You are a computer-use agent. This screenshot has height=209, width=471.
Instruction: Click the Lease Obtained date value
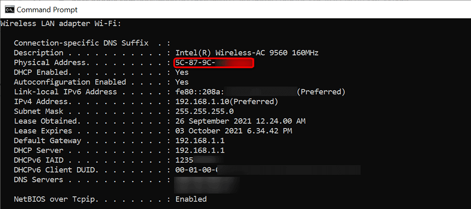(240, 121)
